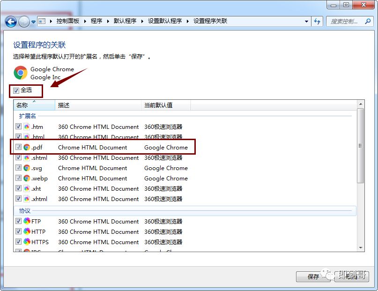Screen dimensions: 378x291
Task: Click the list scrollbar down arrow
Action: (x=361, y=248)
